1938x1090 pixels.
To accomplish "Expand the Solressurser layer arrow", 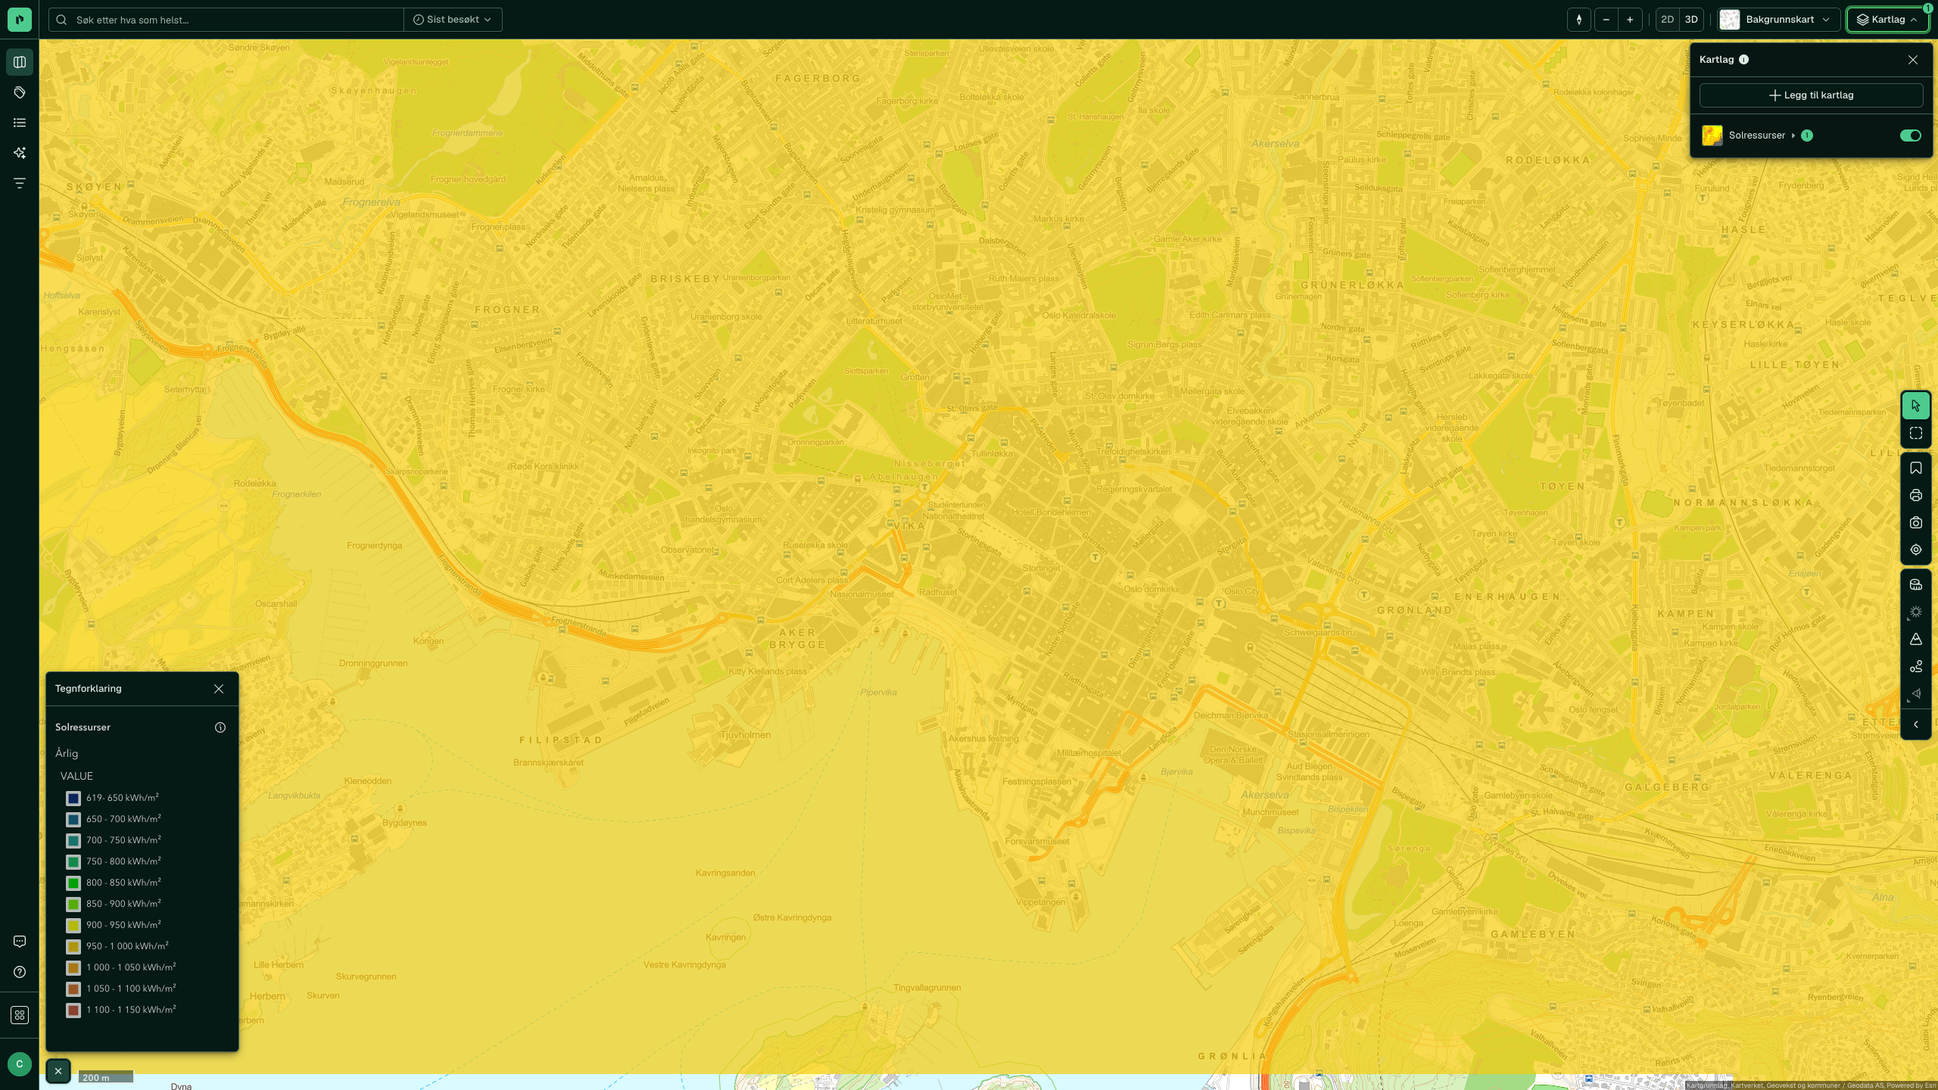I will point(1793,135).
